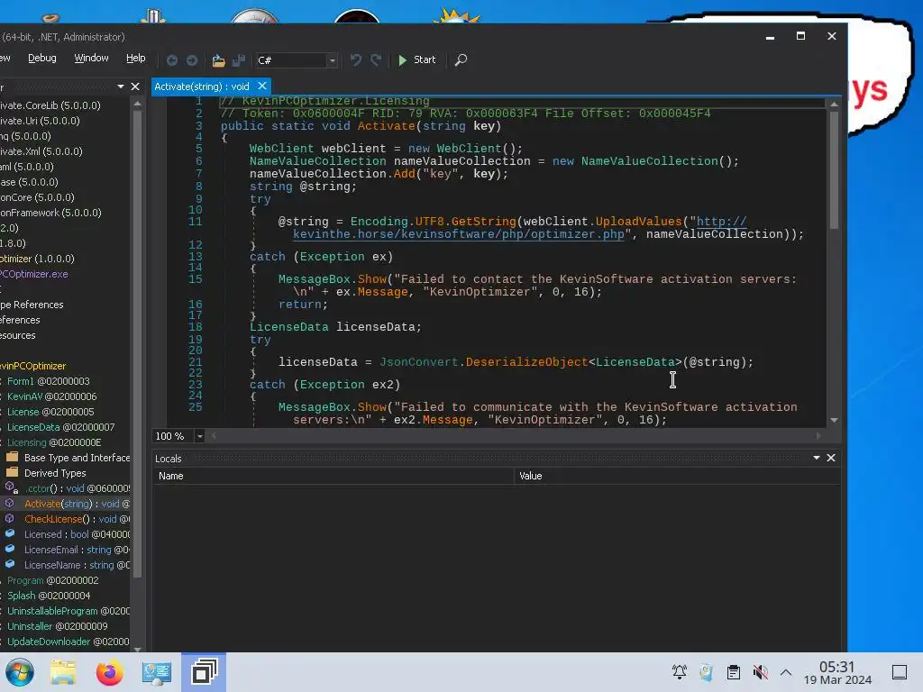The image size is (923, 692).
Task: Click the muted volume tray icon
Action: point(760,672)
